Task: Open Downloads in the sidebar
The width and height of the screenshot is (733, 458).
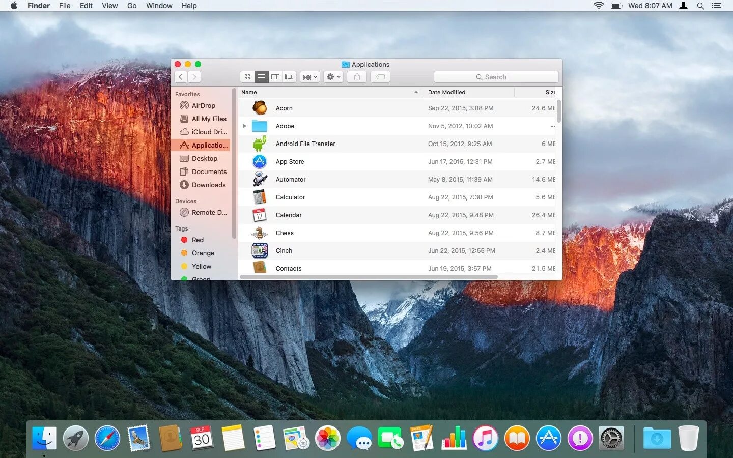Action: 201,185
